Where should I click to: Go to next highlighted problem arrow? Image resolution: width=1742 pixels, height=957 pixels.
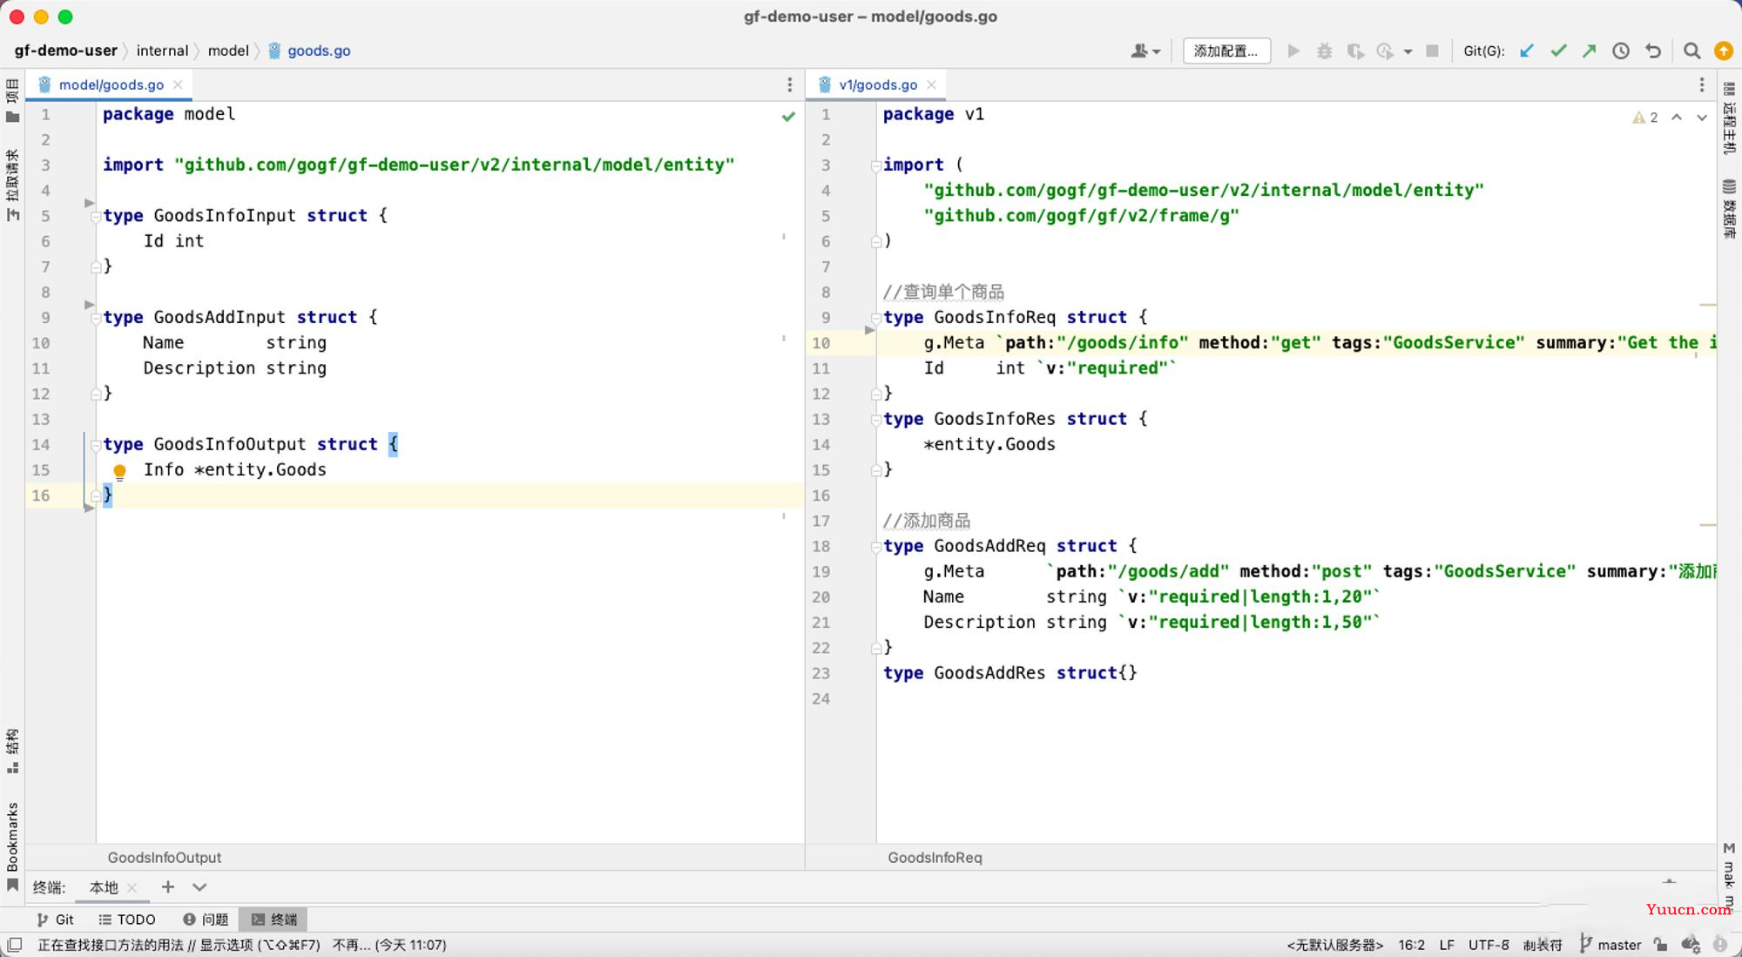click(1701, 117)
